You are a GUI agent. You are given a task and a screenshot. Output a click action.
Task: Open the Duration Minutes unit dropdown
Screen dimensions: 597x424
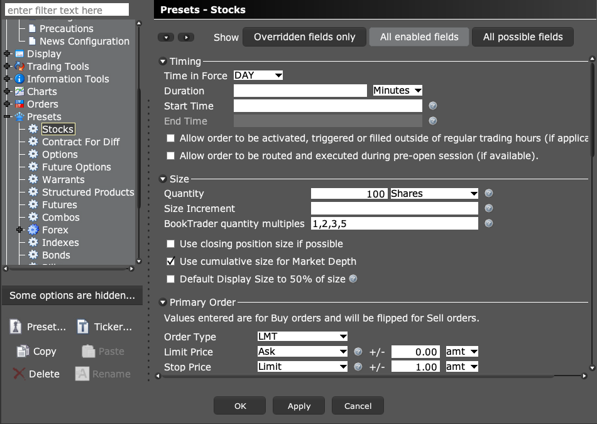[x=398, y=91]
